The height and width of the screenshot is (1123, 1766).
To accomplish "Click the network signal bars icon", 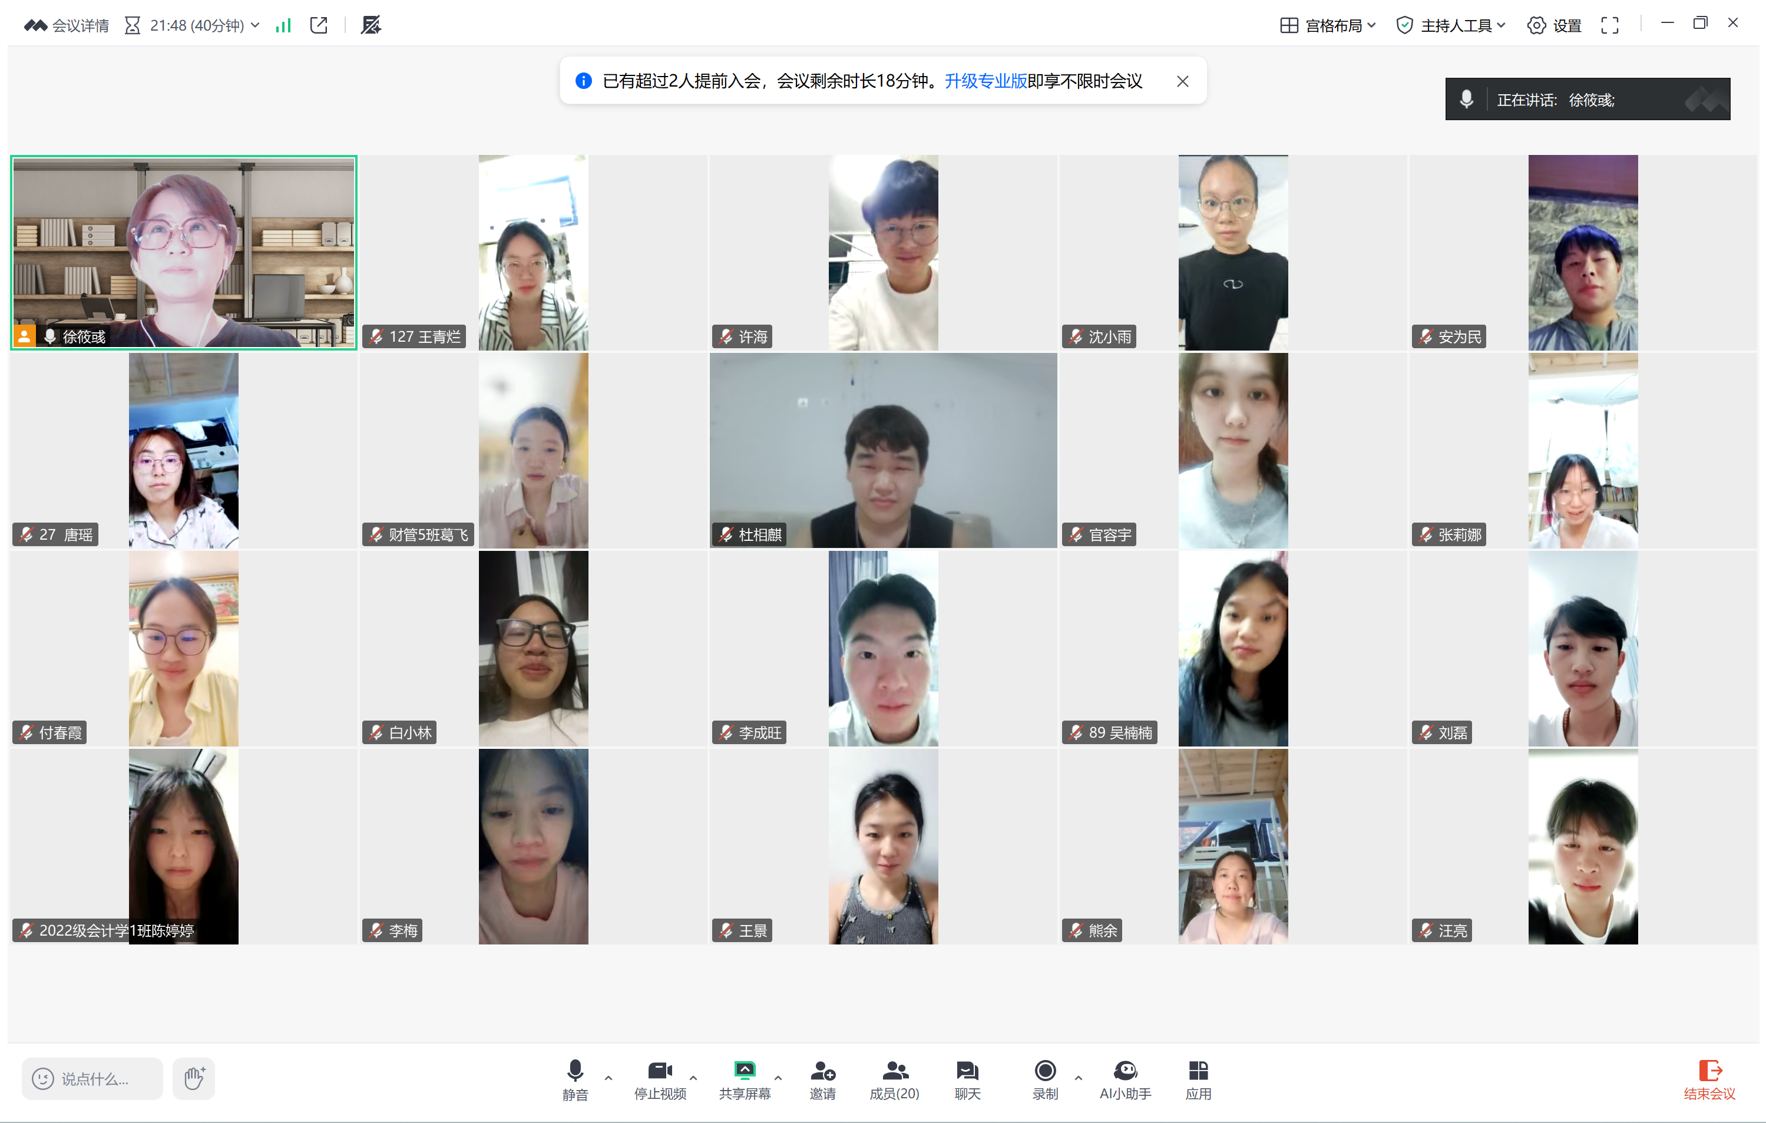I will [283, 26].
